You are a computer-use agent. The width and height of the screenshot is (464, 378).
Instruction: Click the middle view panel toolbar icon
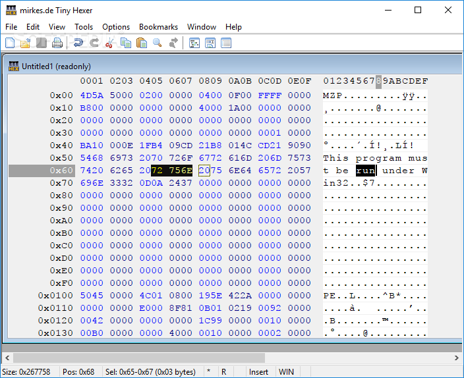click(x=210, y=43)
